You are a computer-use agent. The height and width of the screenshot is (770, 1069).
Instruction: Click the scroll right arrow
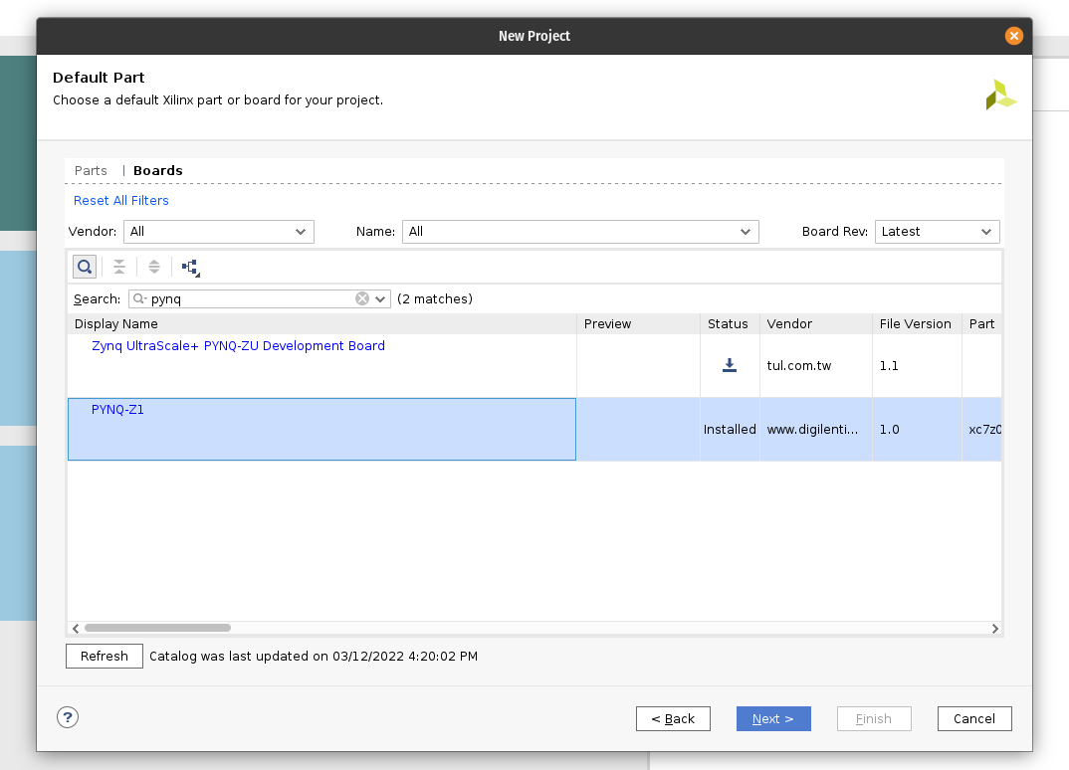995,629
